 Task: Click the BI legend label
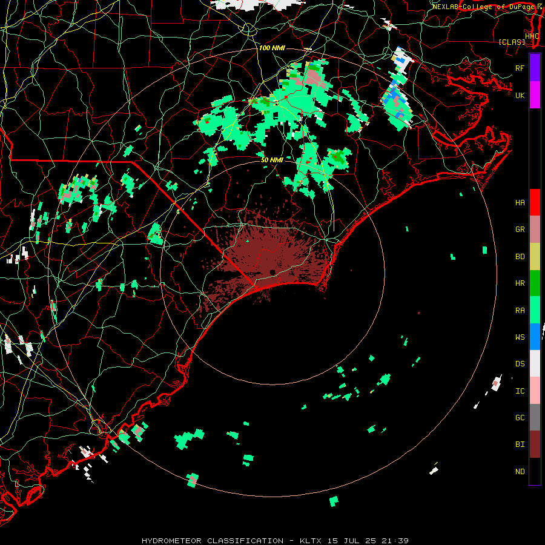[x=520, y=444]
